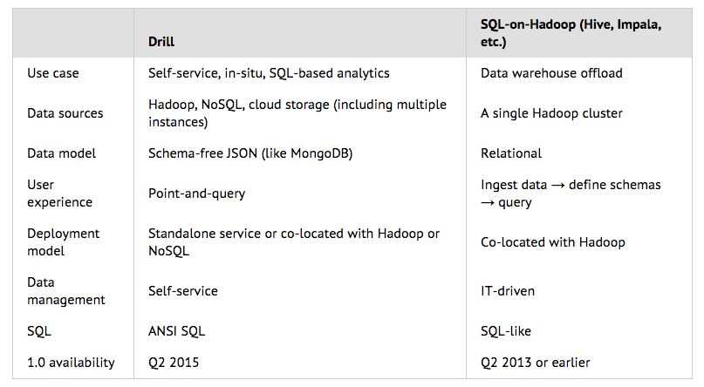Click the "Relational" cell
The height and width of the screenshot is (387, 704).
tap(511, 153)
